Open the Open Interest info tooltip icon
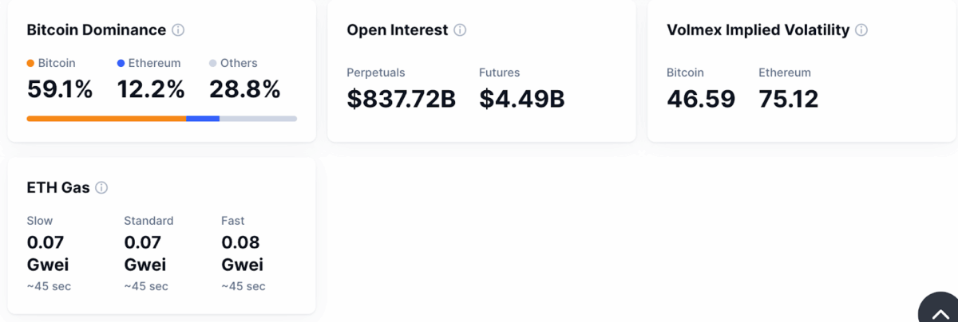 460,30
